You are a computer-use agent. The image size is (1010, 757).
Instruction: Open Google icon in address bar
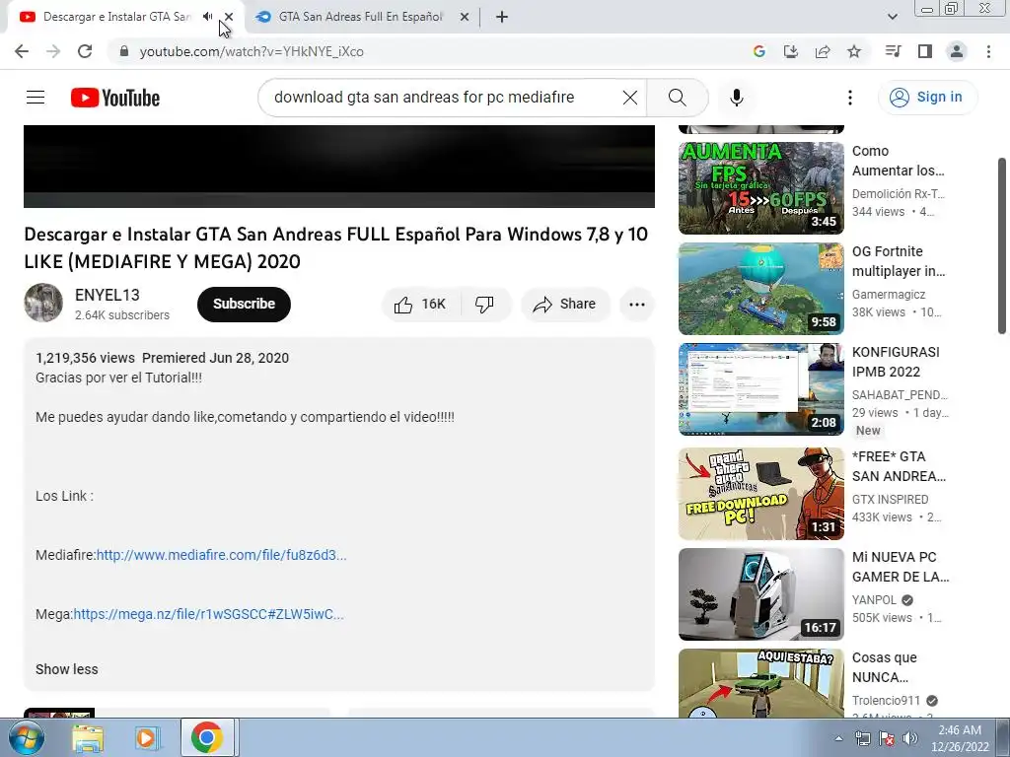758,51
